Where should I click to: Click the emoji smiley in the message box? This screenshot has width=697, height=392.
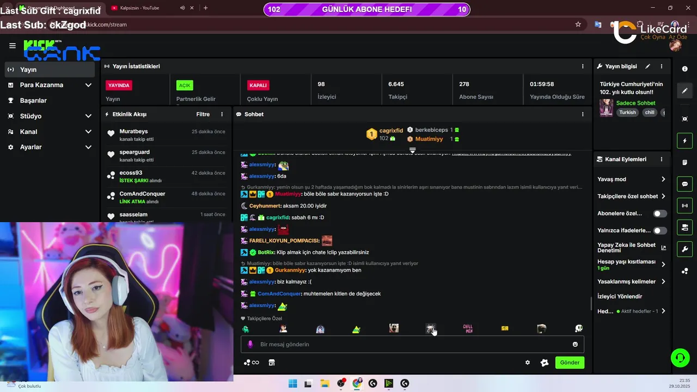coord(575,344)
